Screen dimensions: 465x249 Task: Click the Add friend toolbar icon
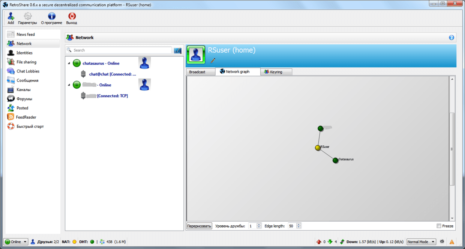[x=11, y=16]
